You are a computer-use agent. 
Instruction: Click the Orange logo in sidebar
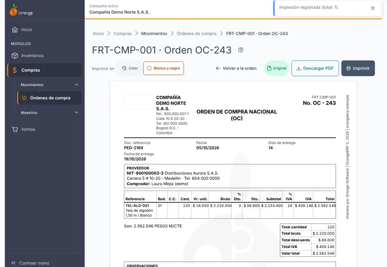pyautogui.click(x=21, y=10)
